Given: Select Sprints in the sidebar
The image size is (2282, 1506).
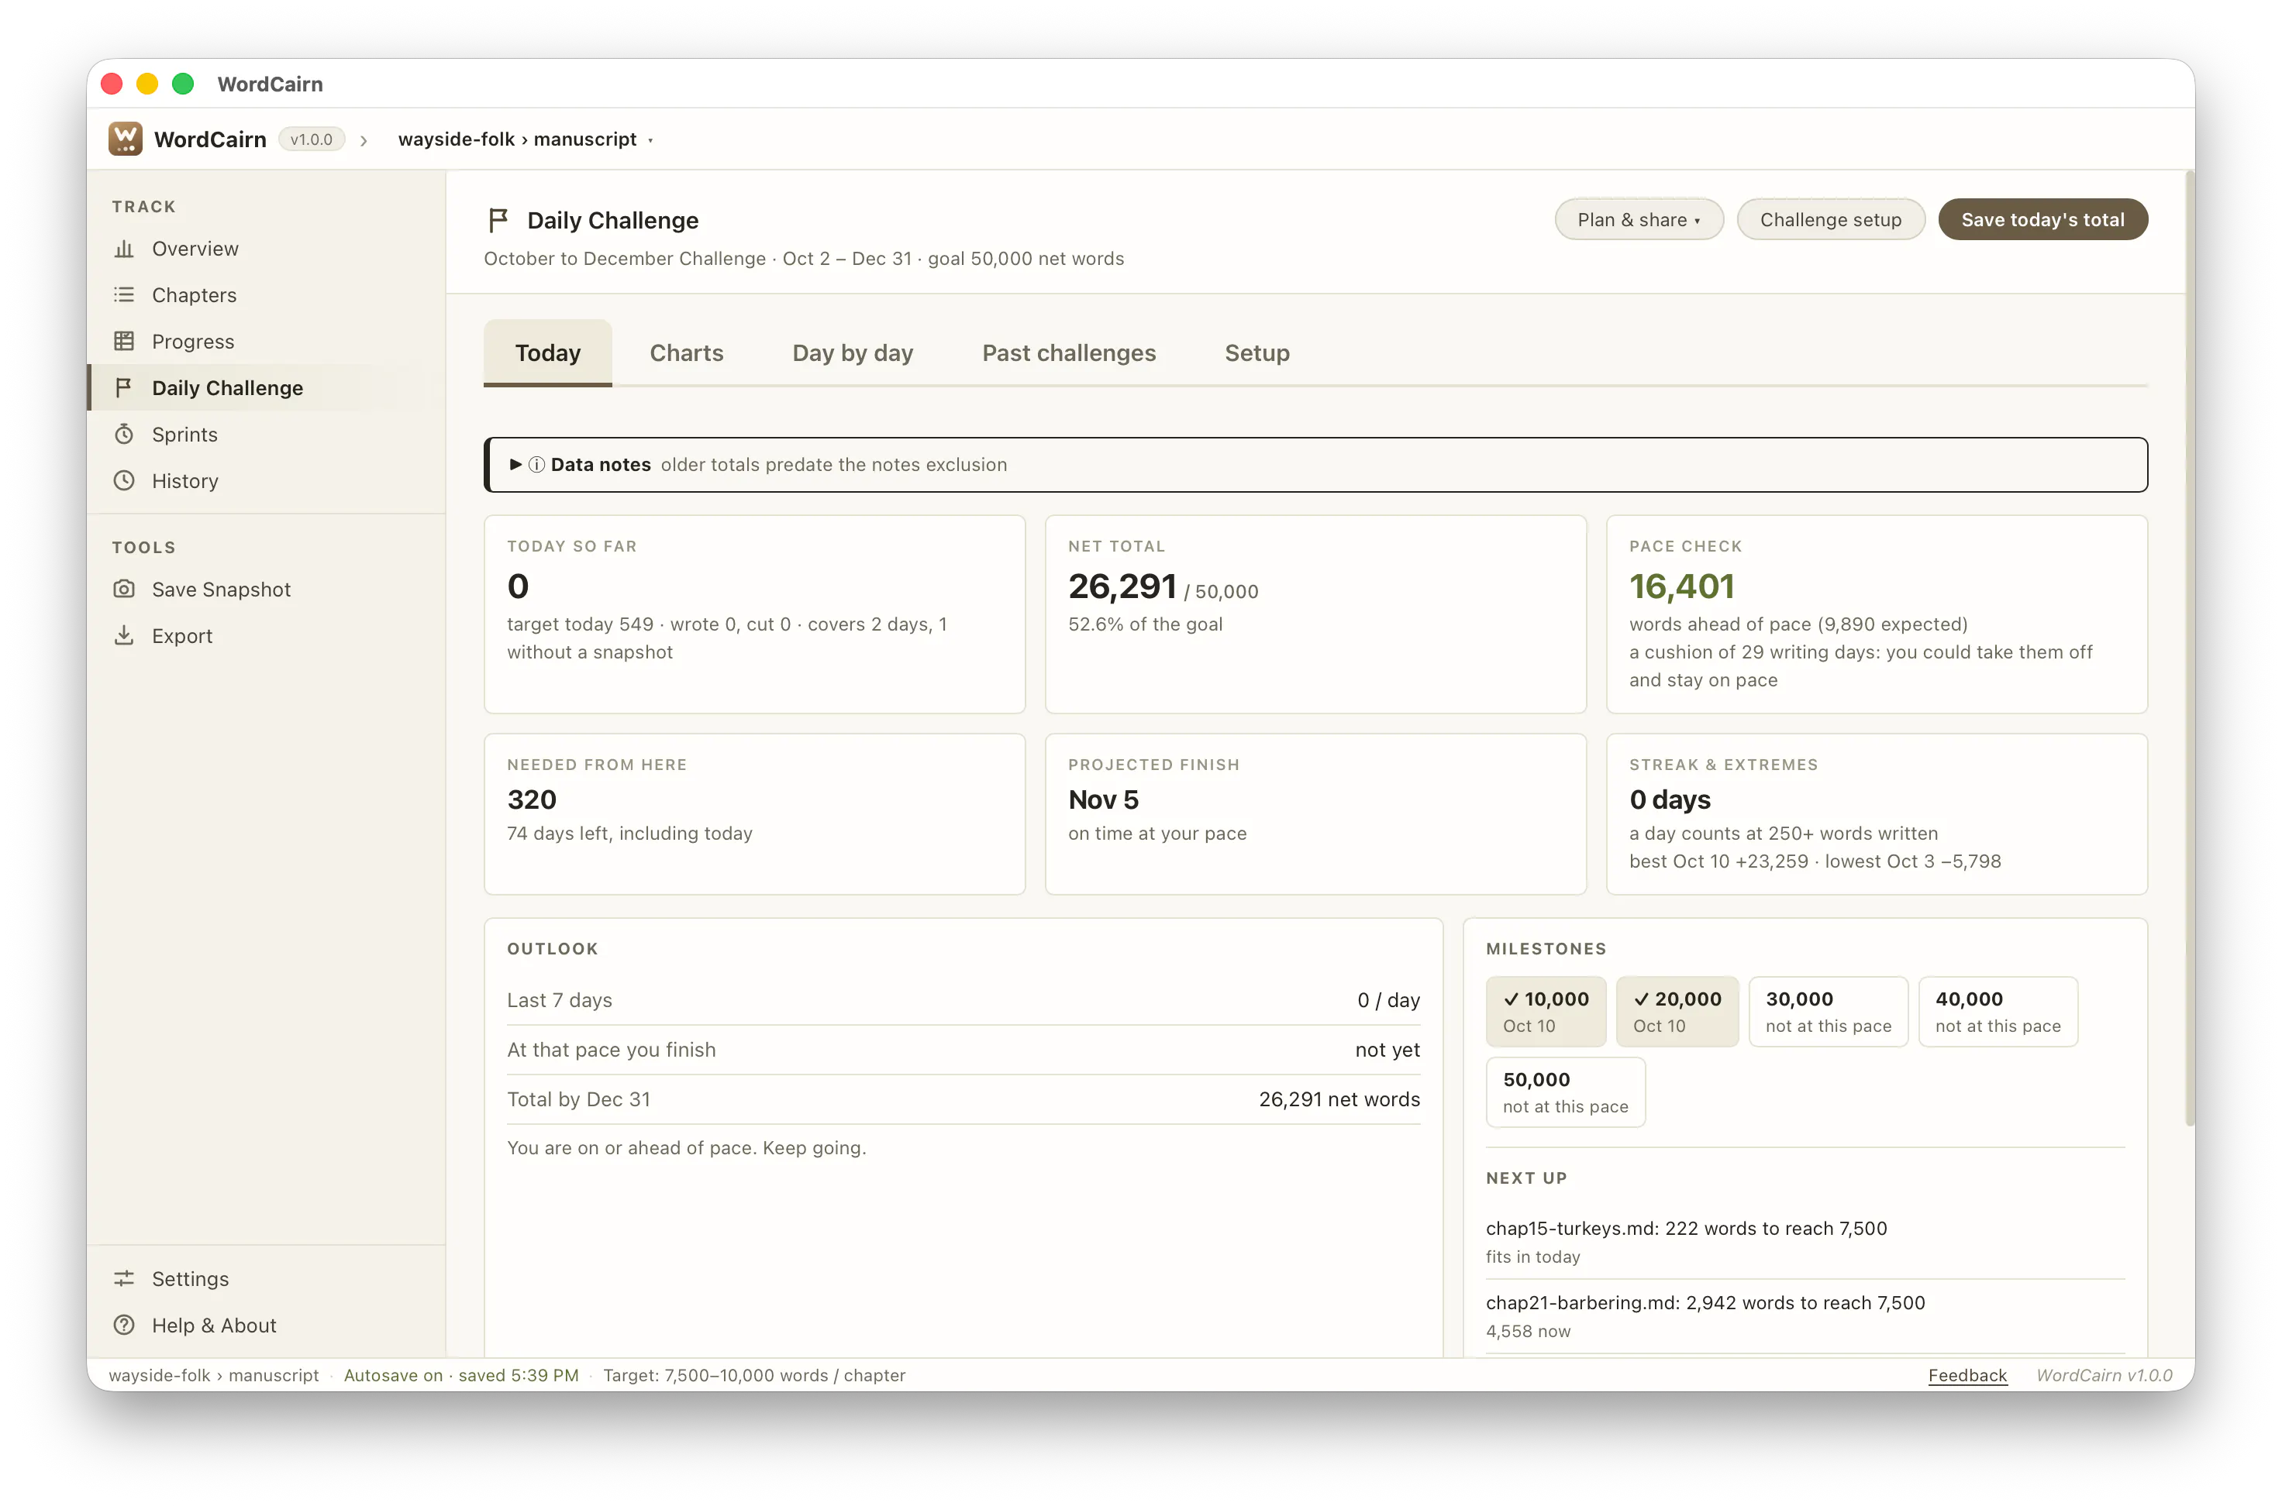Looking at the screenshot, I should (x=266, y=434).
